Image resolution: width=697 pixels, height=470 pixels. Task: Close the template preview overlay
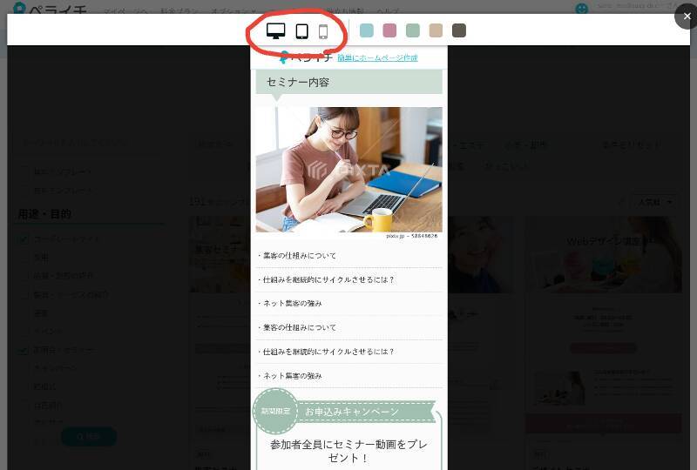click(x=687, y=16)
